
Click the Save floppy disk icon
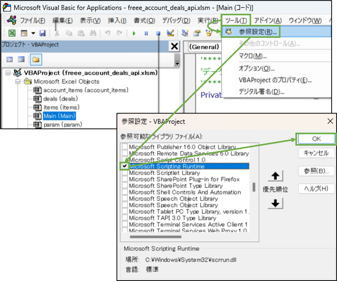click(43, 33)
